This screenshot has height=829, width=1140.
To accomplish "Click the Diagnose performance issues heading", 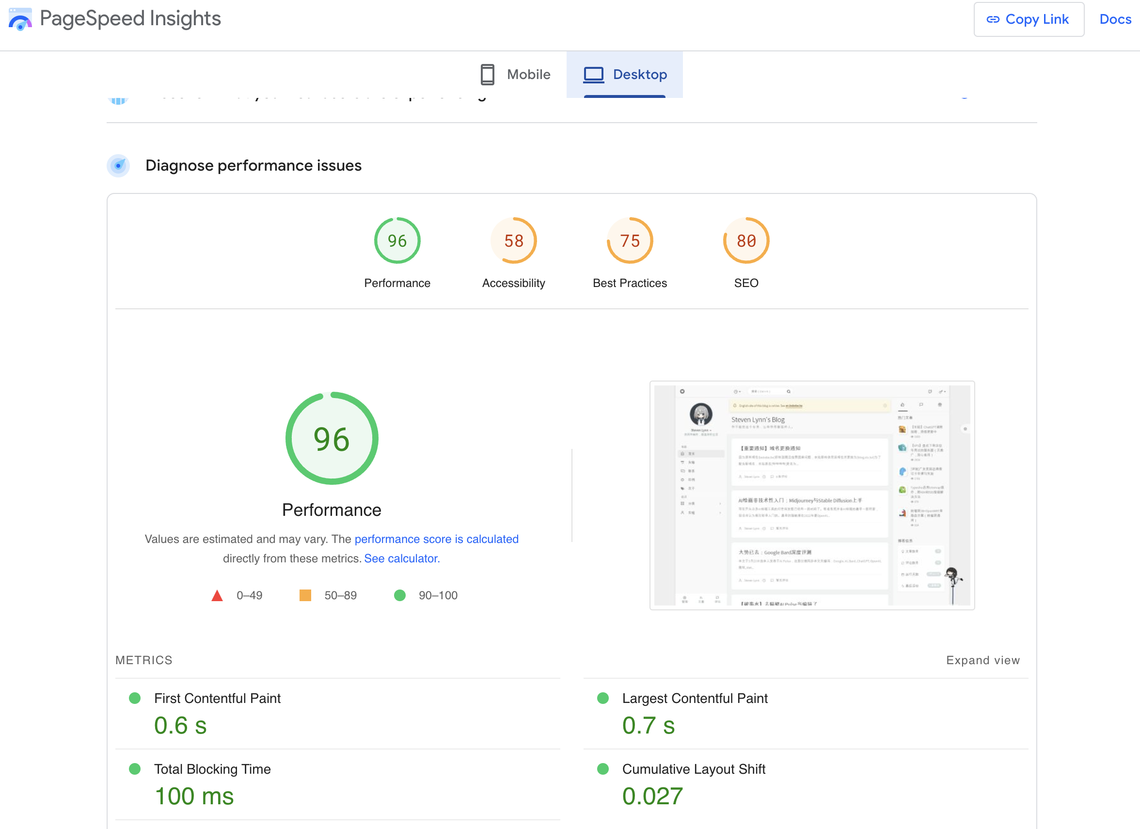I will (253, 165).
